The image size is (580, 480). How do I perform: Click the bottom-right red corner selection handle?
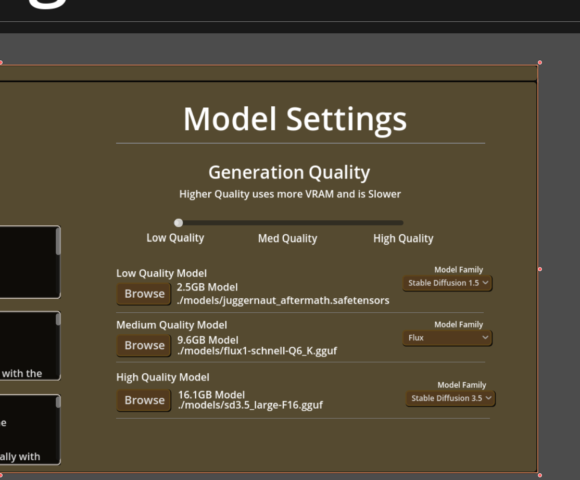point(540,475)
